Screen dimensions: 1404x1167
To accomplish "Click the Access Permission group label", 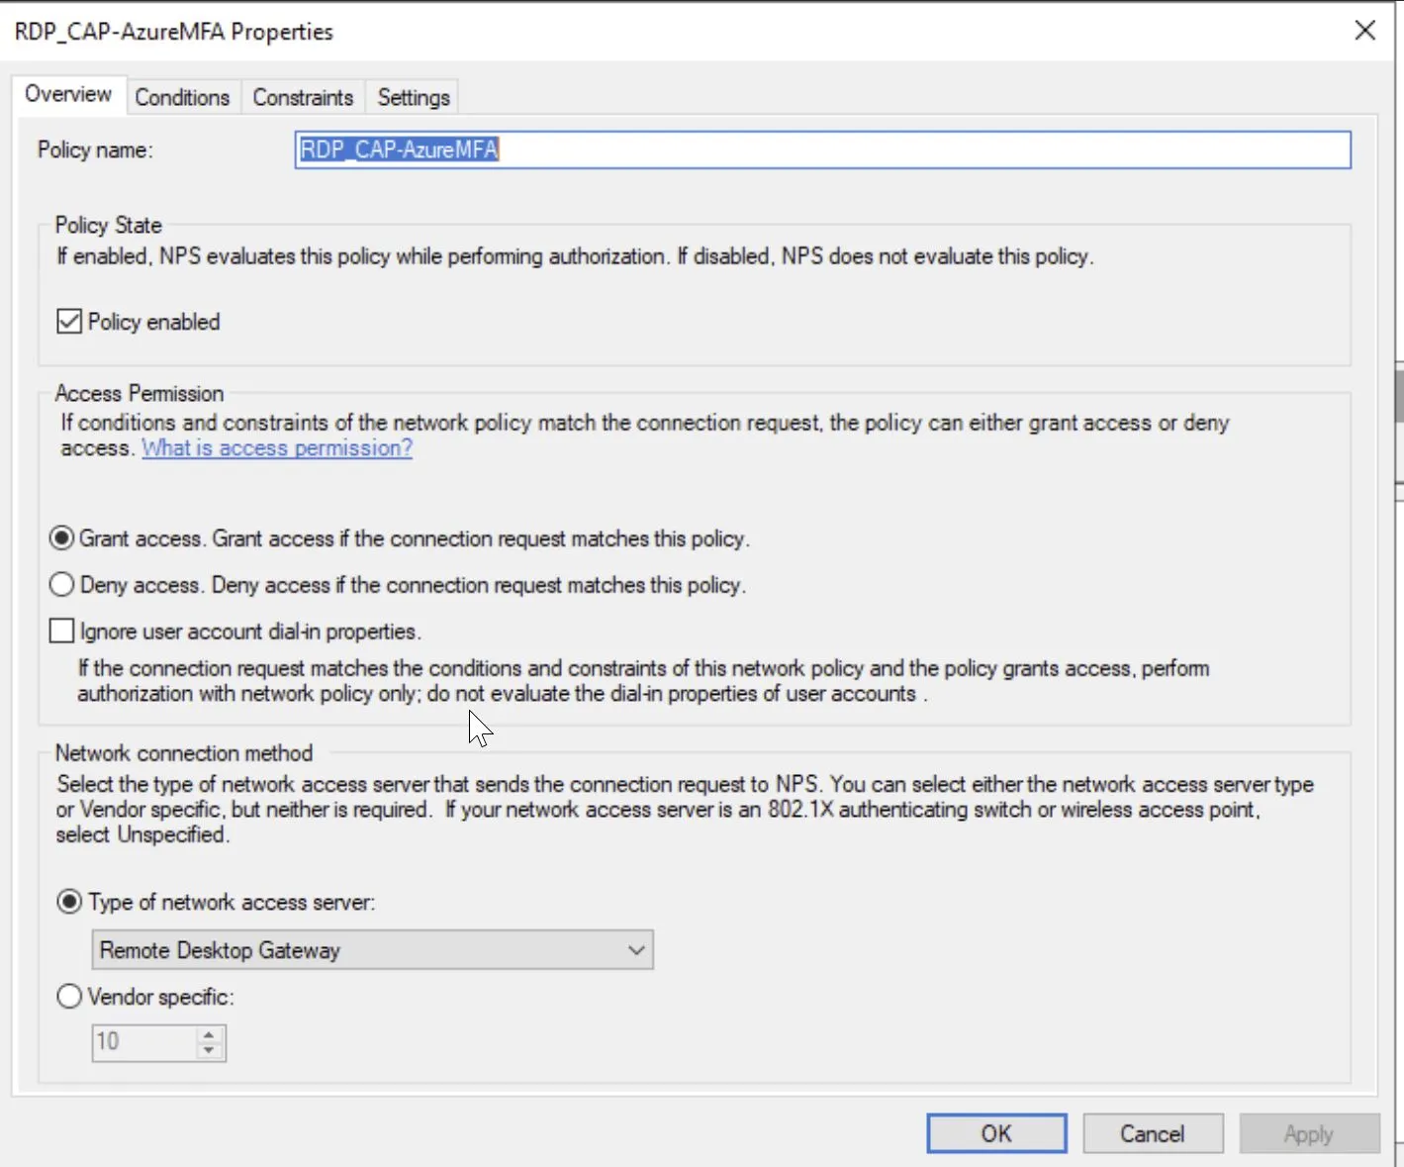I will point(140,393).
